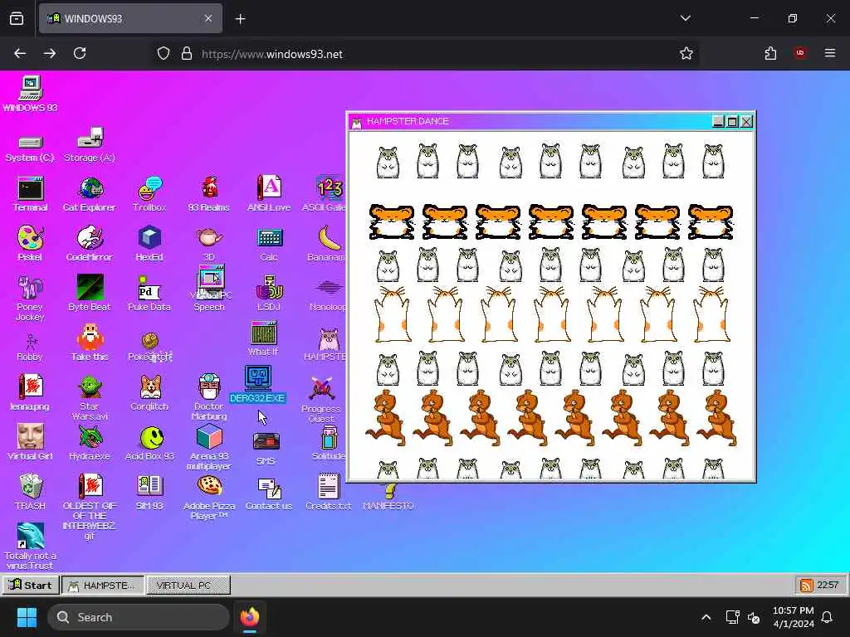Open the 3D teapot icon

point(209,244)
